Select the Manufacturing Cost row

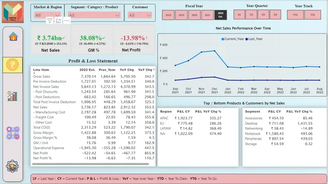tap(93, 112)
